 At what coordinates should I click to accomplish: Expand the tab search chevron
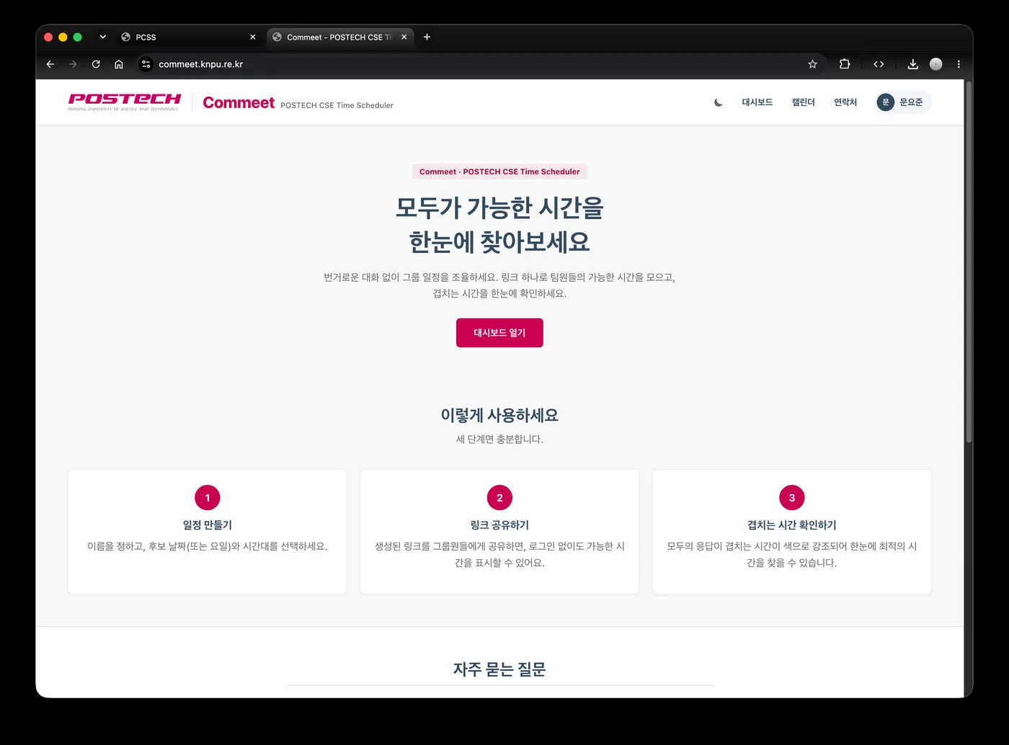(102, 37)
